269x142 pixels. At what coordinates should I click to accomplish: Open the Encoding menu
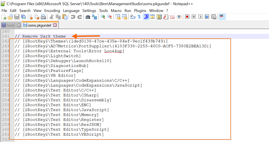coord(52,11)
